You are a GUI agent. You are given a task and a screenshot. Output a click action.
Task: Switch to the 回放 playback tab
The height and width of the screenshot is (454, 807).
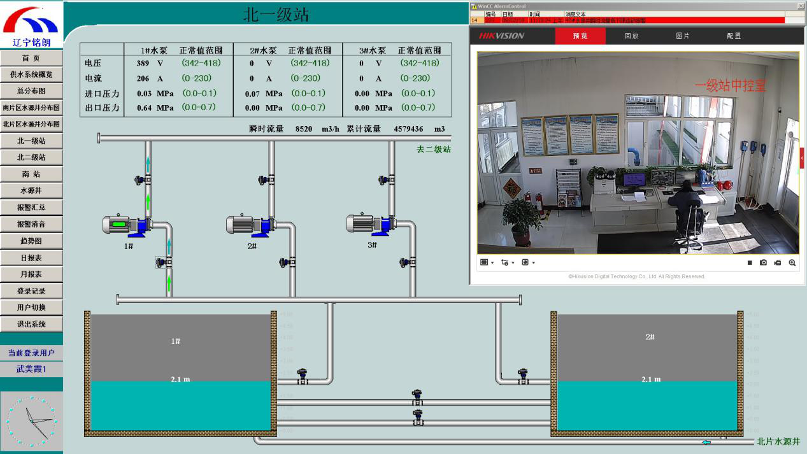[631, 36]
